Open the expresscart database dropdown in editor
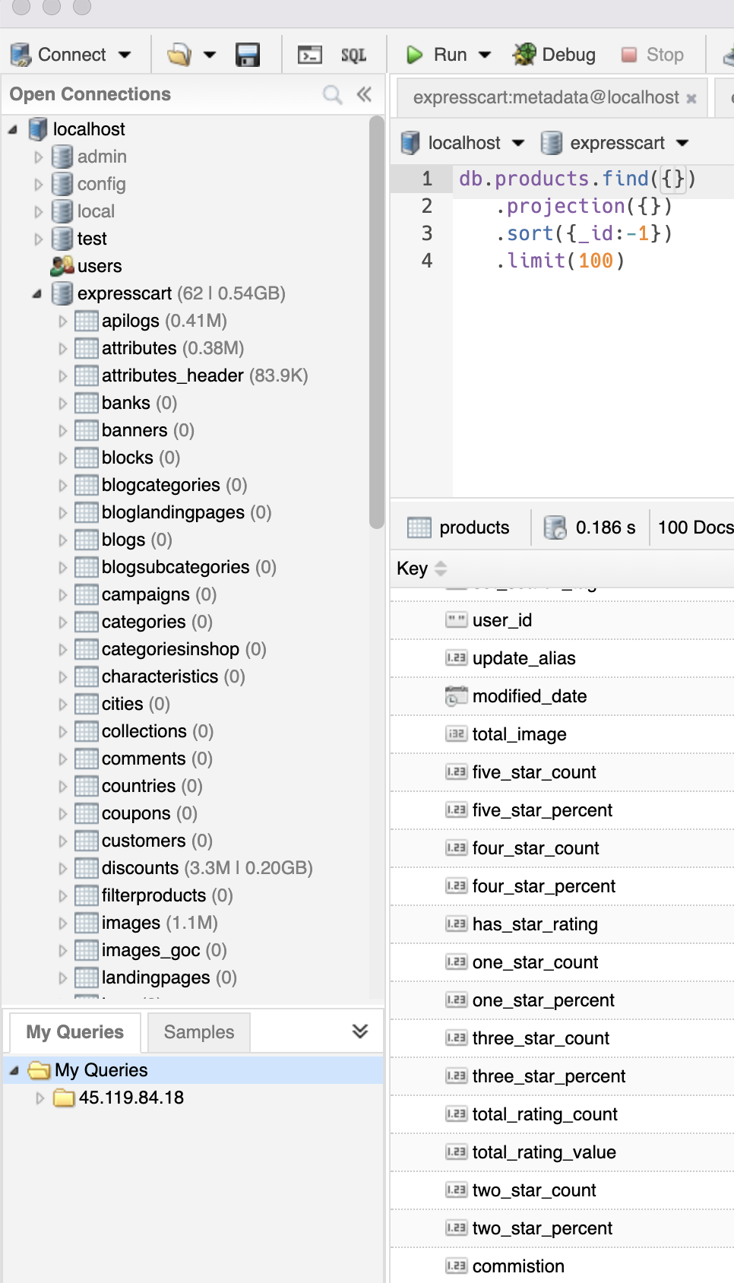 point(682,143)
